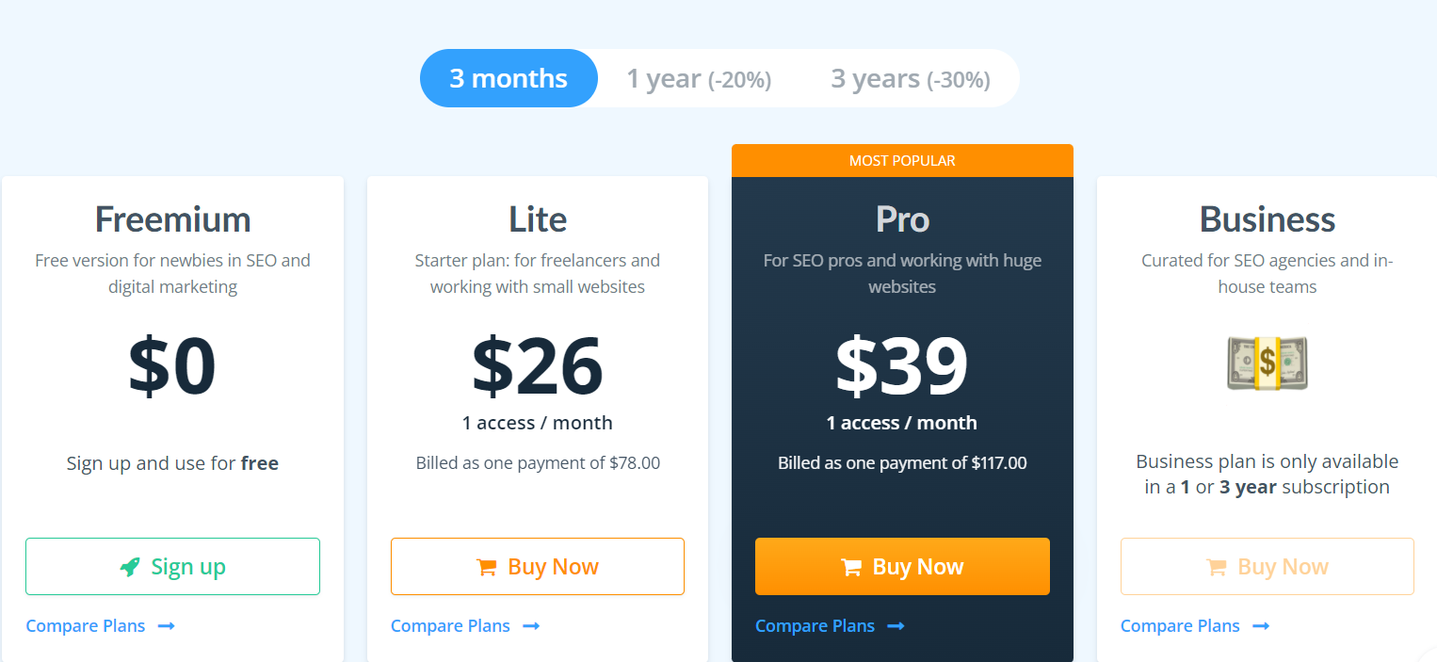Click the money stack icon under Business
Screen dimensions: 1437x662
[x=1267, y=363]
